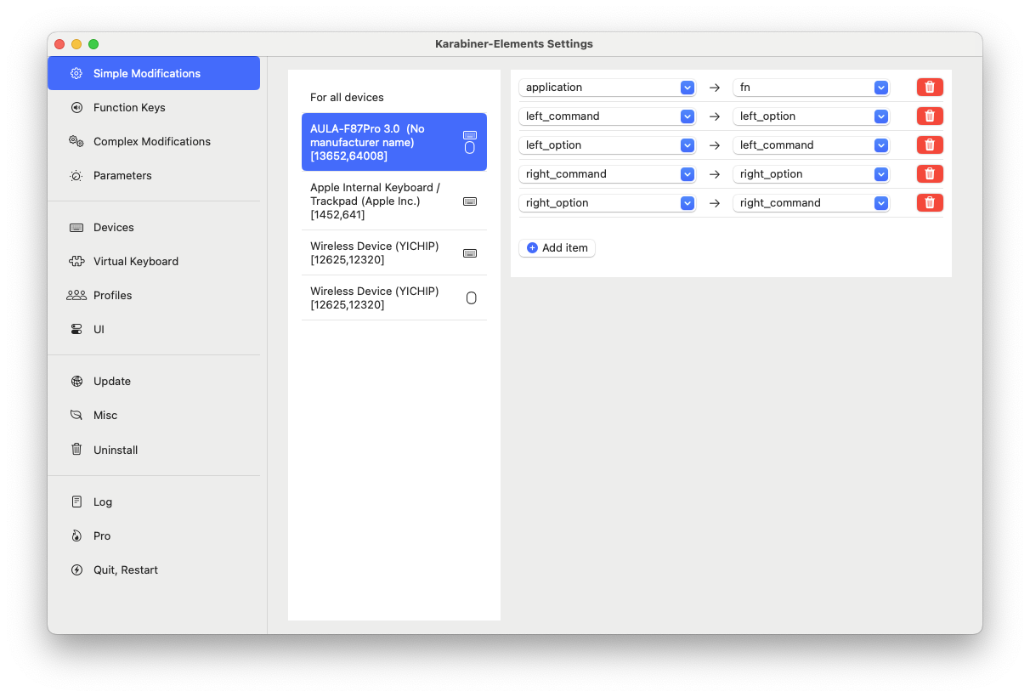Switch to the Devices section
This screenshot has width=1030, height=697.
click(x=154, y=228)
